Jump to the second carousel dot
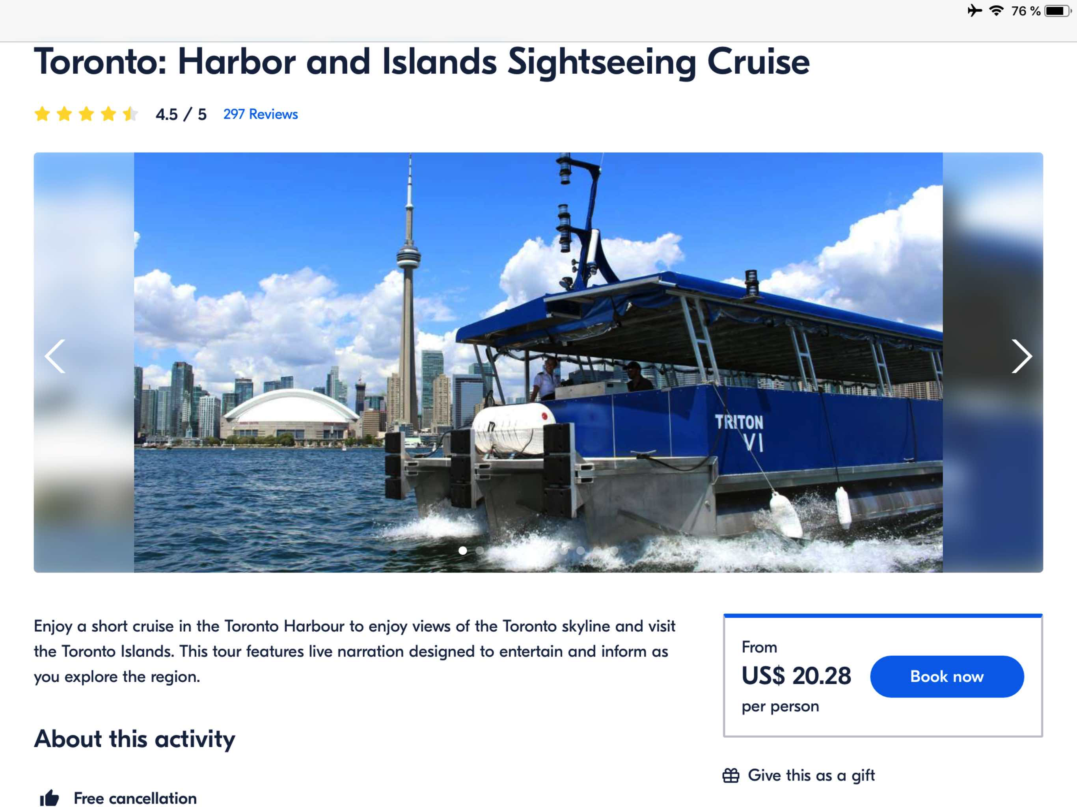Screen dimensions: 1077x807 click(480, 550)
